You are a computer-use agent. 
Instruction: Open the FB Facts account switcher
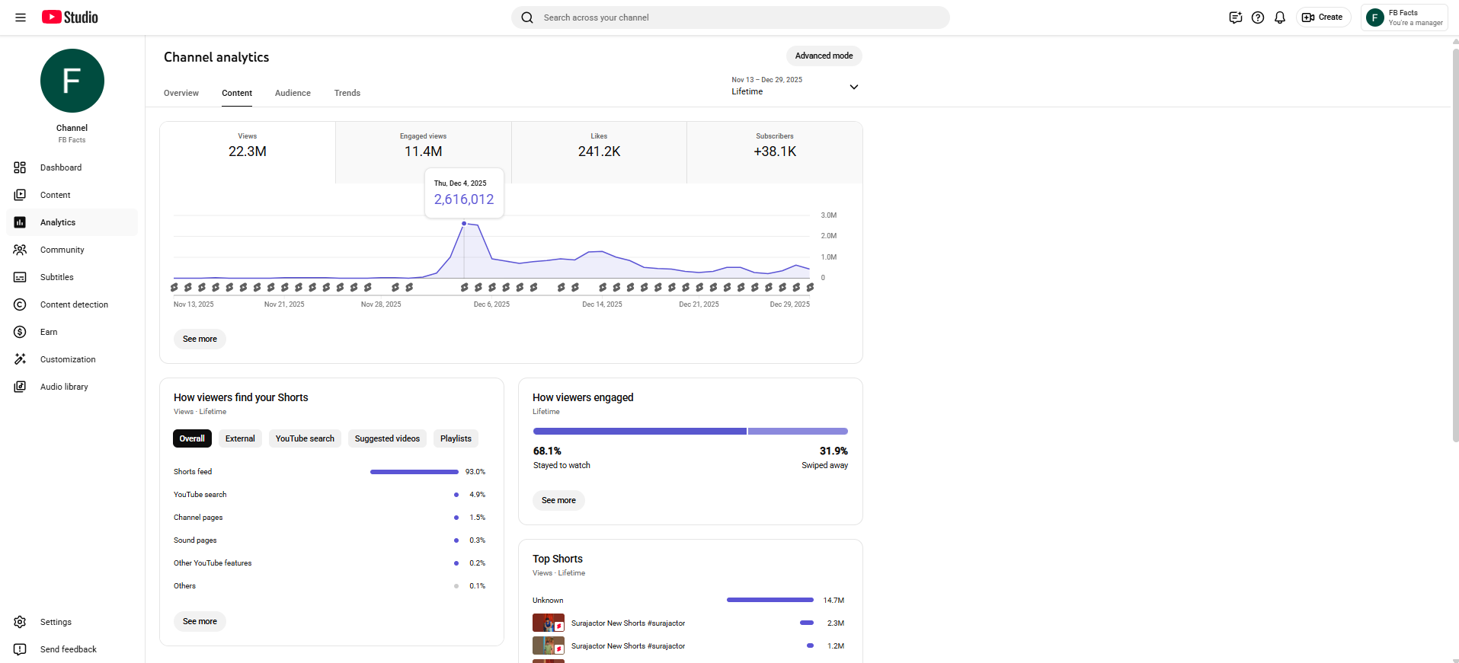1404,18
